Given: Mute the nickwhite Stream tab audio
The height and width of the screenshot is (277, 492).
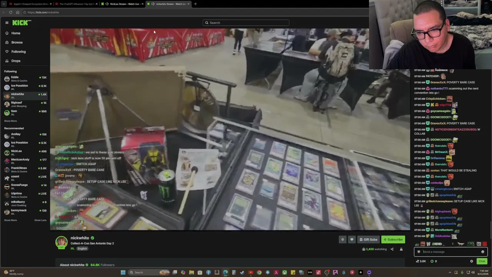Looking at the screenshot, I should 153,4.
